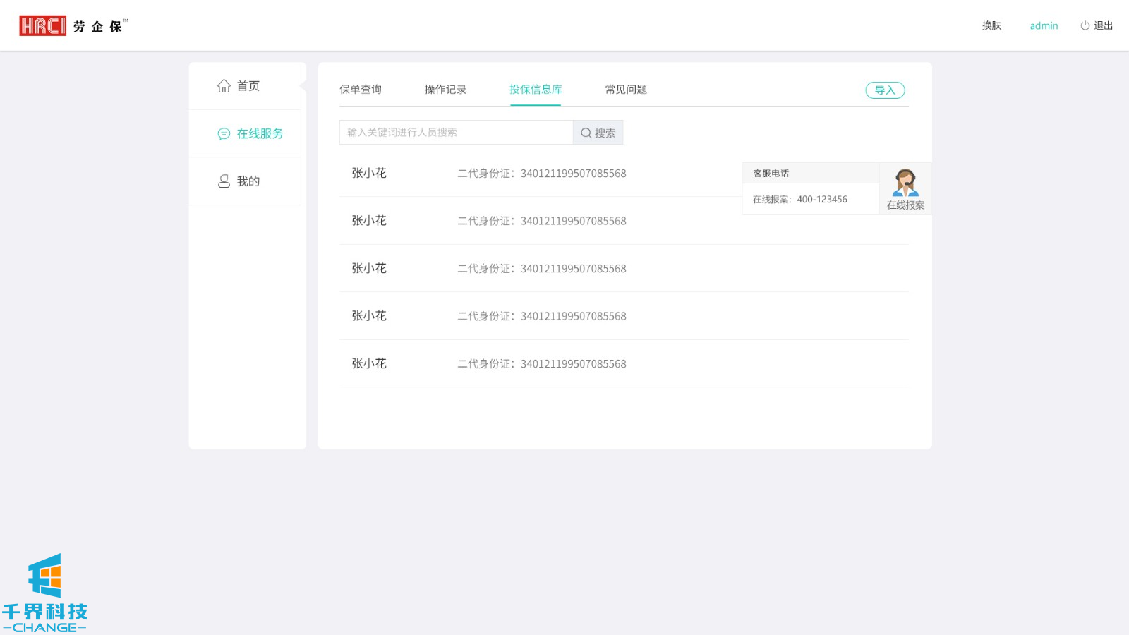Click the 换肤 skin change link
This screenshot has width=1129, height=635.
pos(991,26)
